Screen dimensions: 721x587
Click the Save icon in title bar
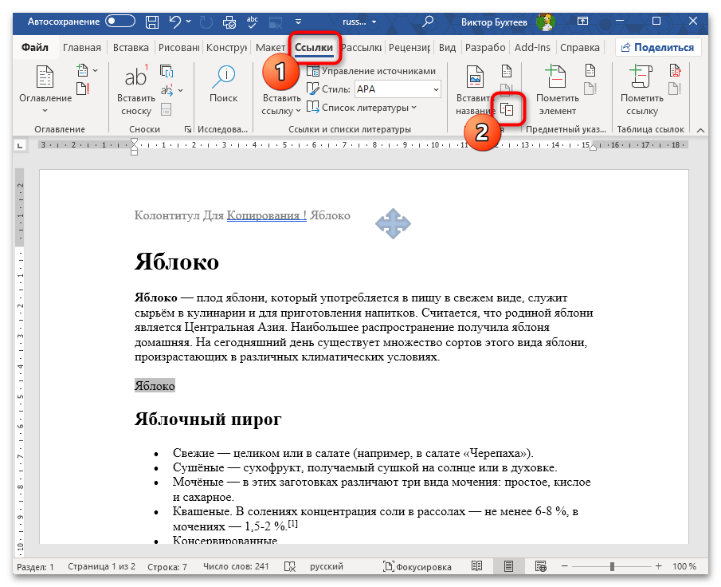pos(151,22)
